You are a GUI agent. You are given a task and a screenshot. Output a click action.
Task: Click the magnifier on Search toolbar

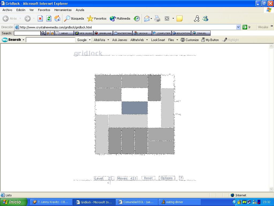[43, 33]
